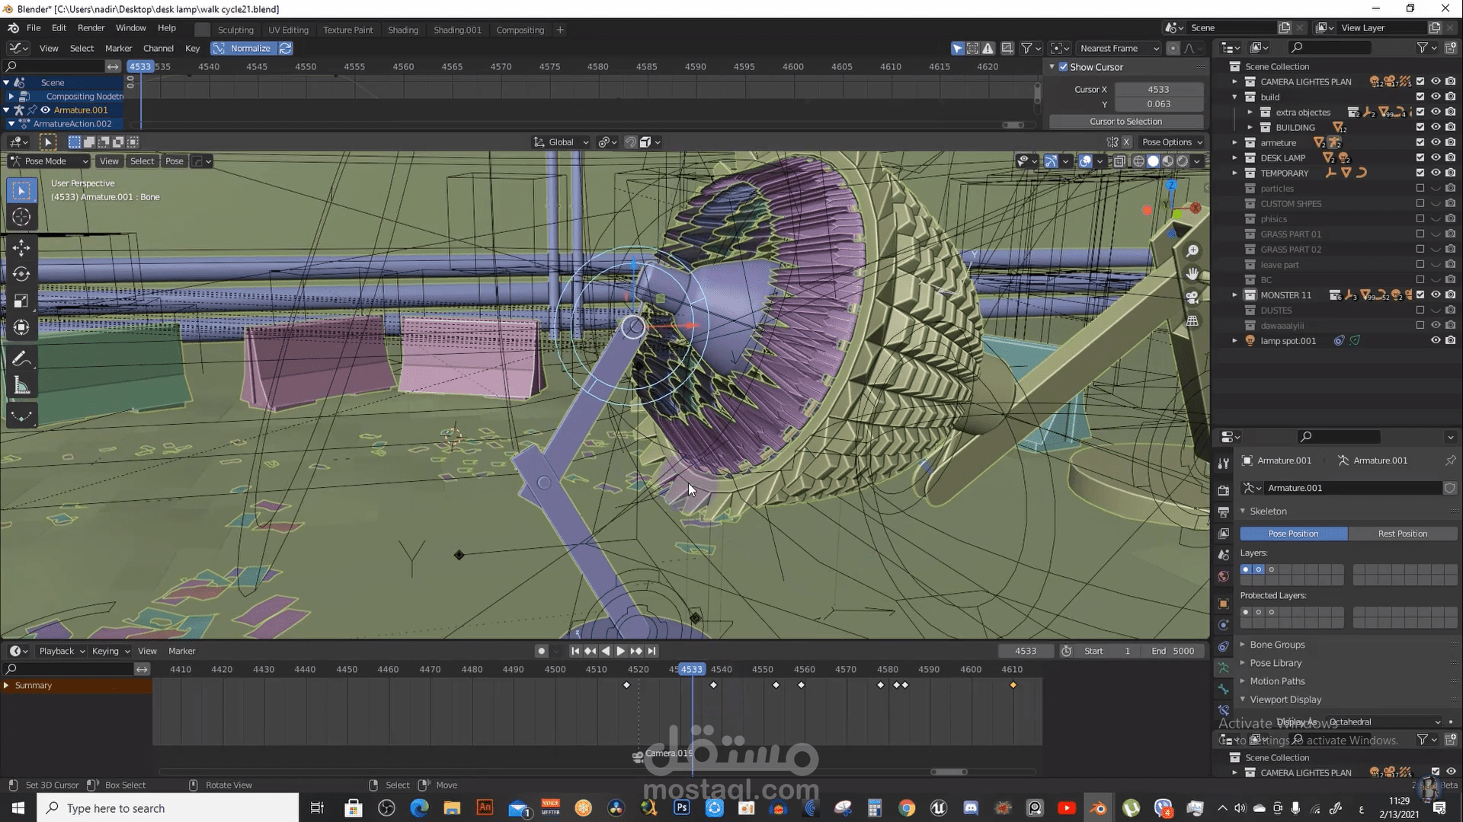
Task: Click the End frame 5000 field
Action: pyautogui.click(x=1173, y=651)
